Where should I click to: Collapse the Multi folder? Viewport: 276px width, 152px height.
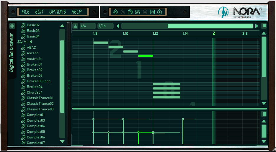pos(20,42)
